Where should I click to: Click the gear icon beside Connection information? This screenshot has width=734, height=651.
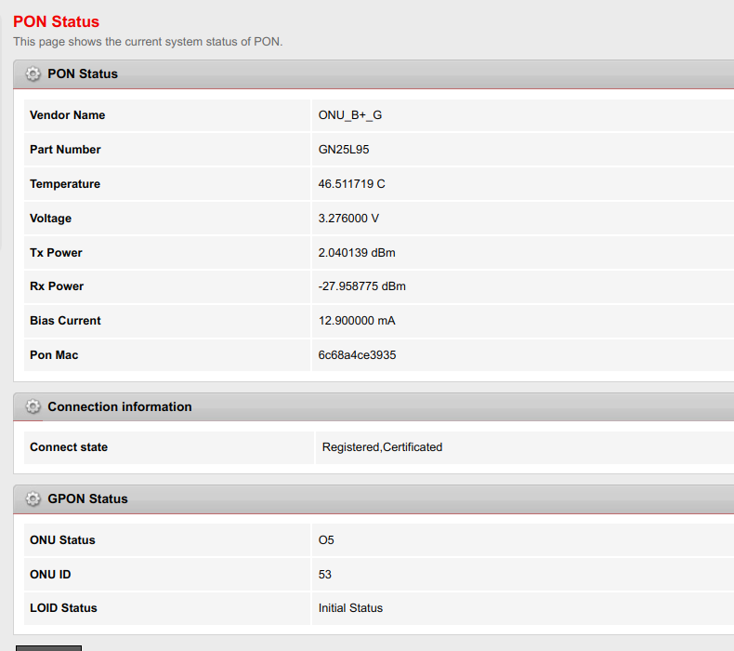point(33,406)
